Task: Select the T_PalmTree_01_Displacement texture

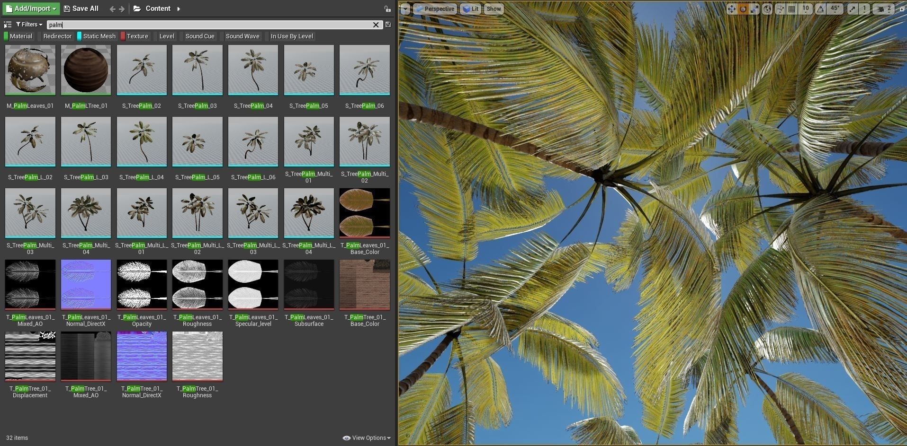Action: tap(30, 356)
